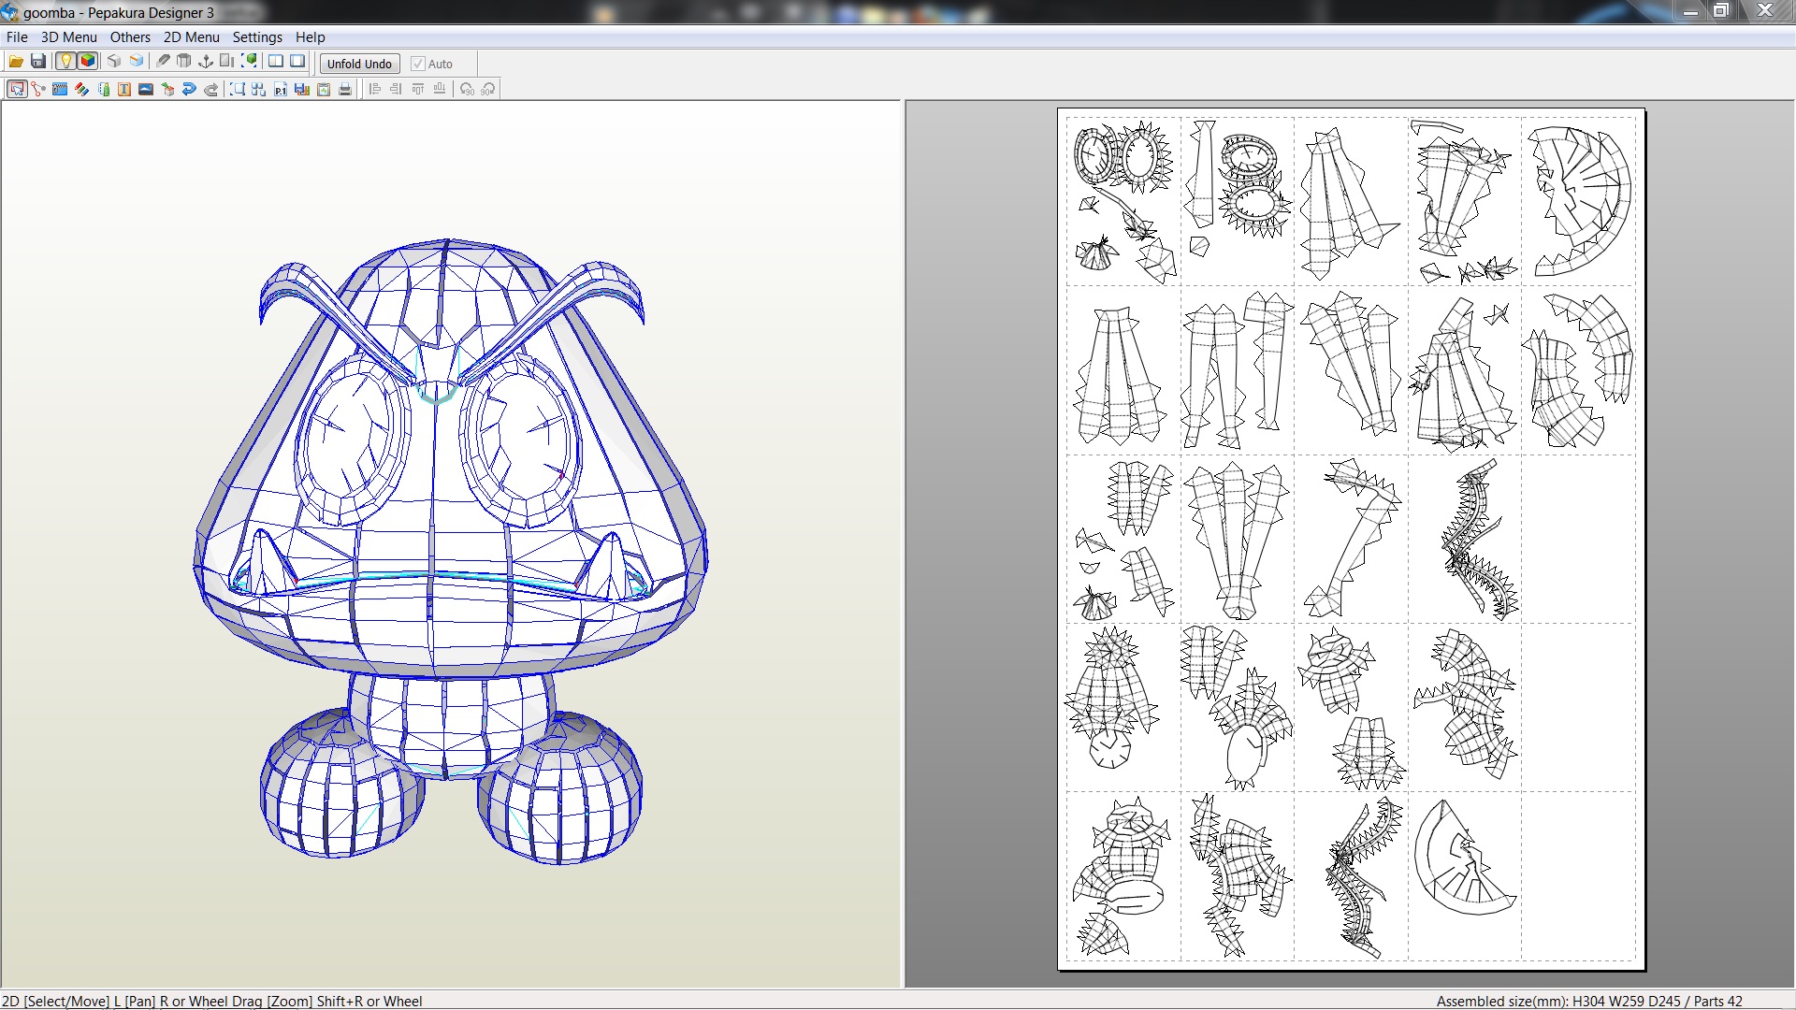Select the Join/Disjoin faces tool
This screenshot has width=1796, height=1010.
click(x=38, y=90)
